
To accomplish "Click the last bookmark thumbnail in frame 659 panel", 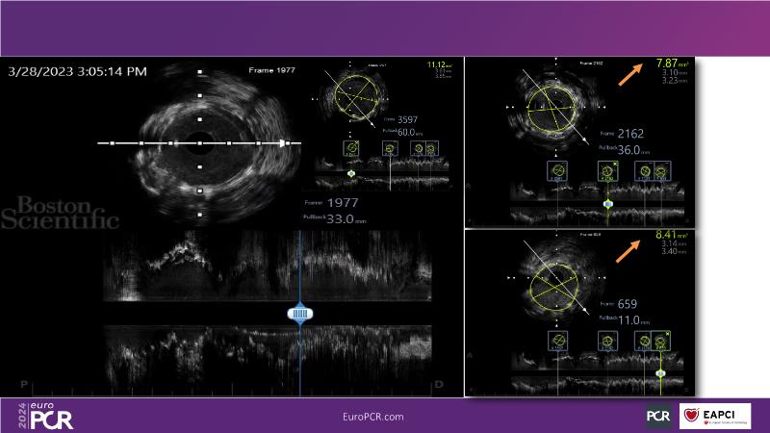I will [661, 341].
